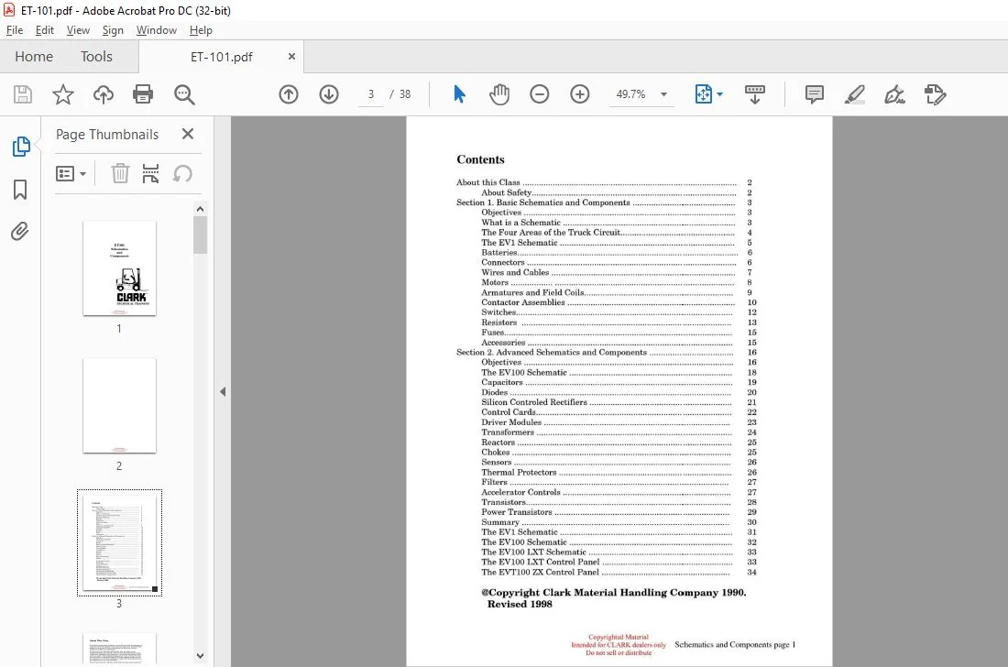
Task: Select page 1 thumbnail with Clark logo
Action: click(x=119, y=268)
